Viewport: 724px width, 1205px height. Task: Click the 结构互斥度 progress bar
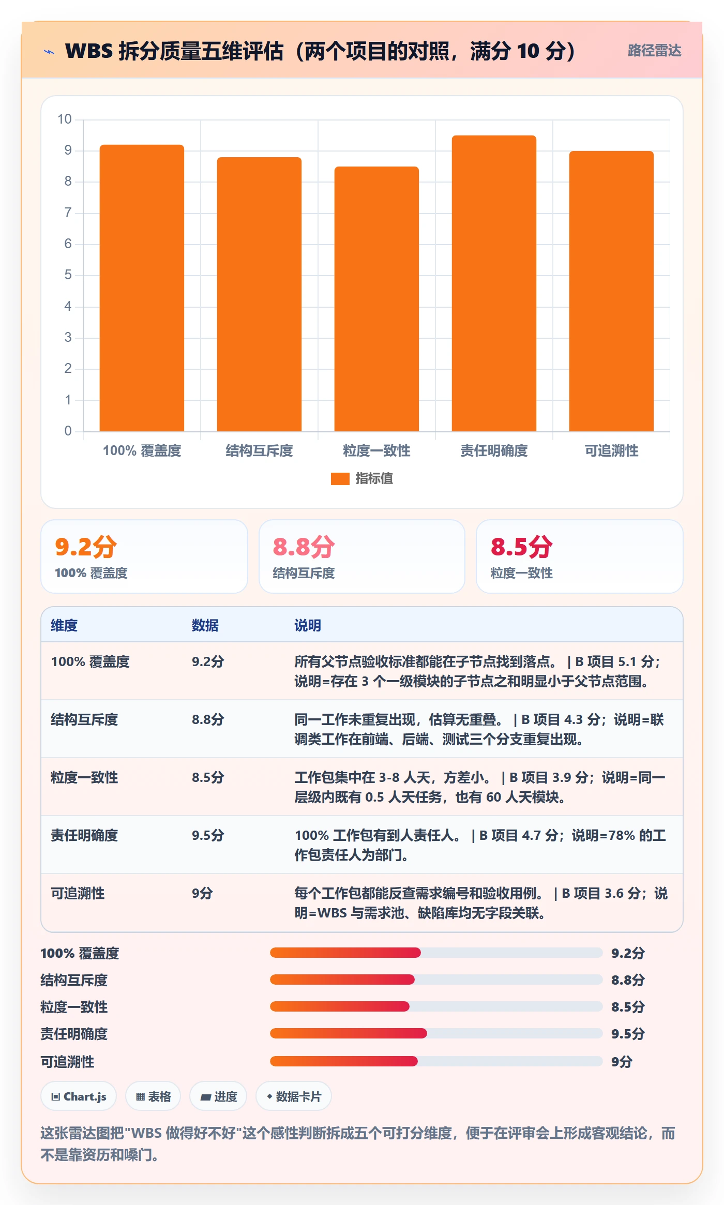pyautogui.click(x=436, y=980)
